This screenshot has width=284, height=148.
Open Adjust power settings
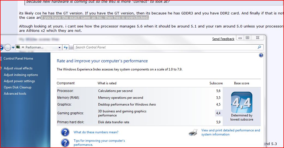point(19,81)
